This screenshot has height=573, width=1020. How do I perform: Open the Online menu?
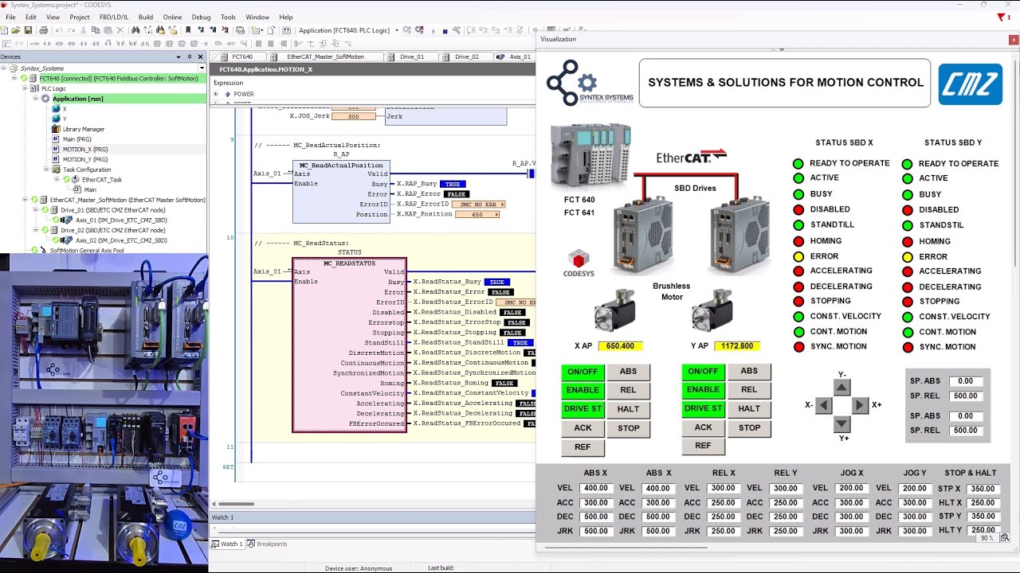pos(172,17)
